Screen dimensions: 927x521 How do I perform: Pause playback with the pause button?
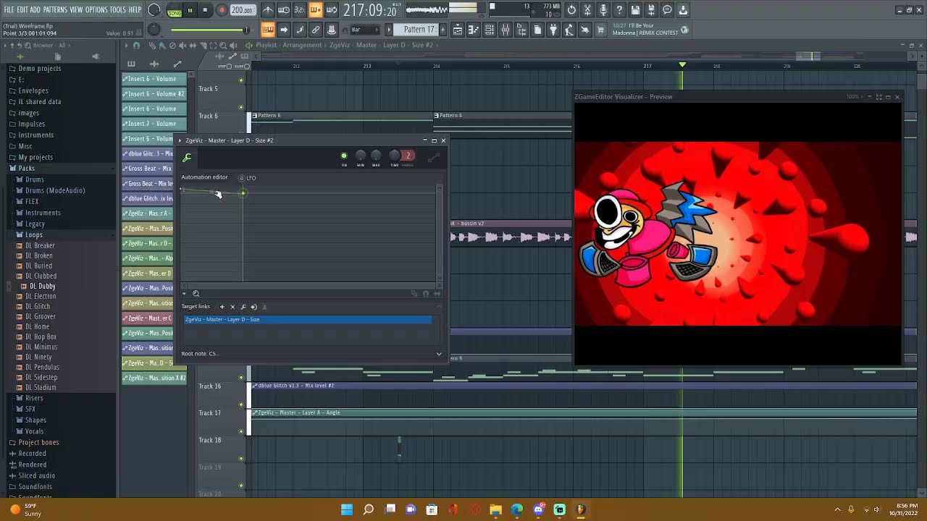point(190,11)
